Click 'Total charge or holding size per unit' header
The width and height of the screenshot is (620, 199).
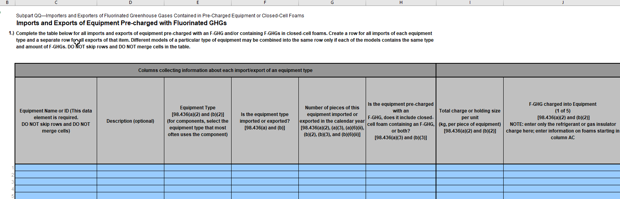(x=470, y=121)
